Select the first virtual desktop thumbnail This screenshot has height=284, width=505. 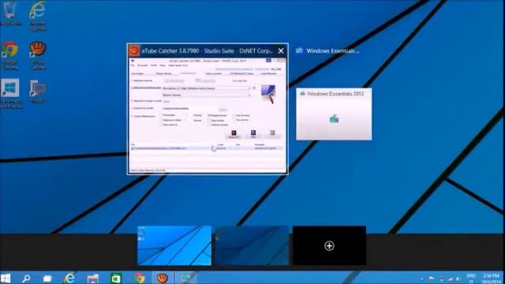click(x=174, y=245)
